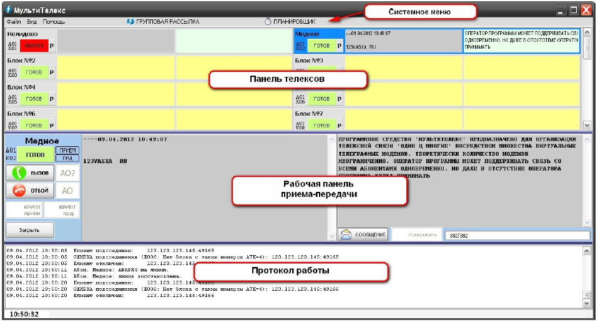Click the red АВАРИЯ status of Нелидово
598x322 pixels.
(34, 46)
